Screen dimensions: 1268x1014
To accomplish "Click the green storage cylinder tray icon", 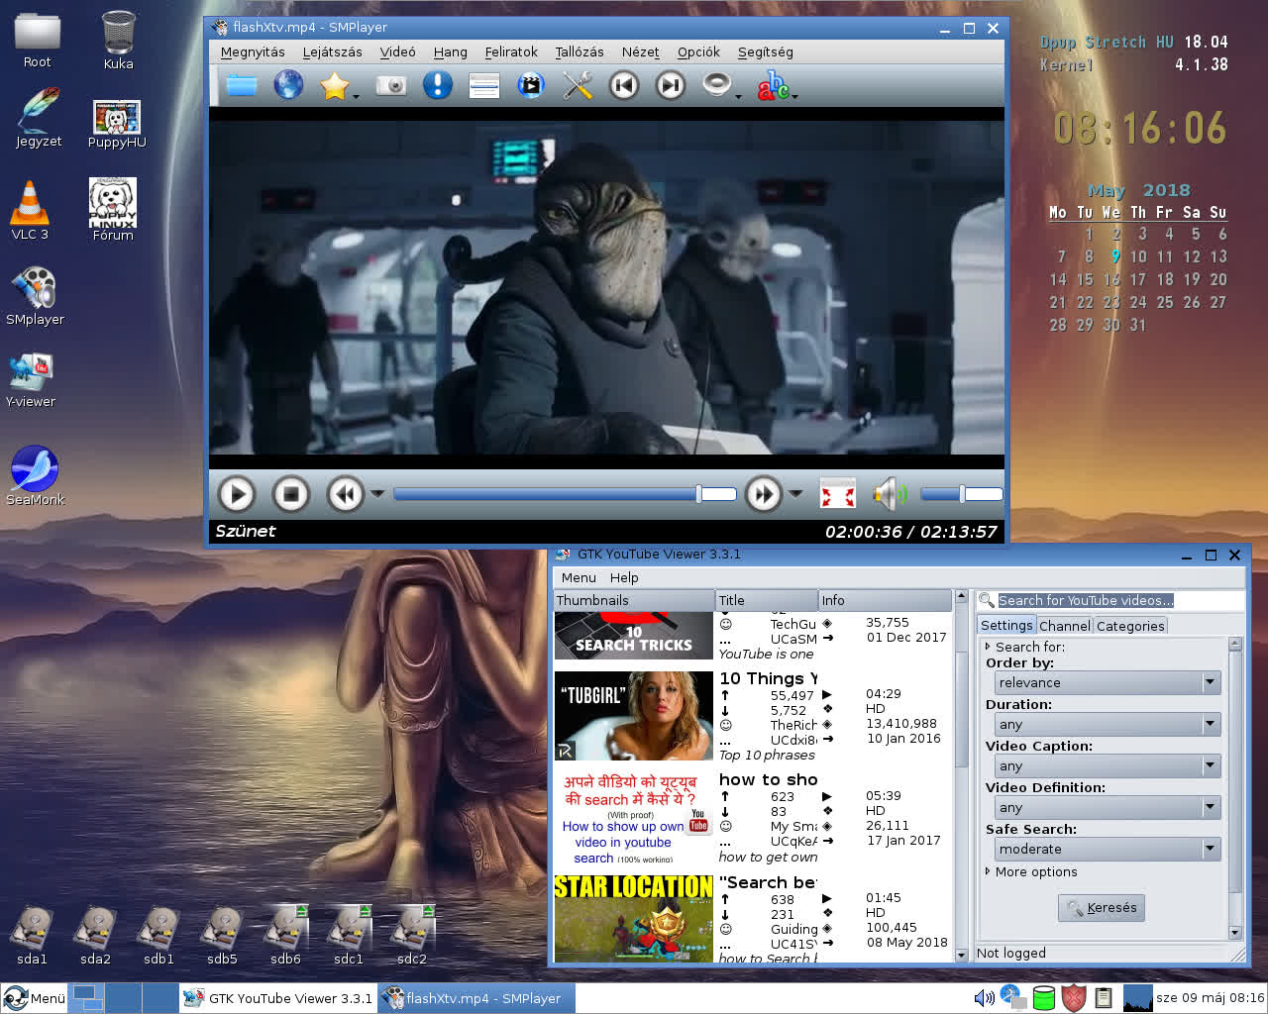I will pos(1043,998).
